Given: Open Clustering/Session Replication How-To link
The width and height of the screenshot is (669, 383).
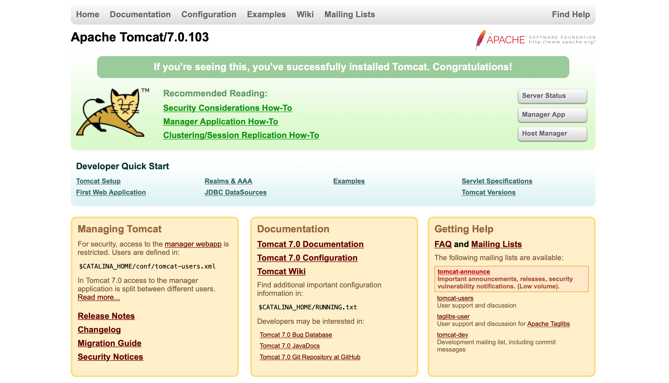Looking at the screenshot, I should click(x=241, y=135).
